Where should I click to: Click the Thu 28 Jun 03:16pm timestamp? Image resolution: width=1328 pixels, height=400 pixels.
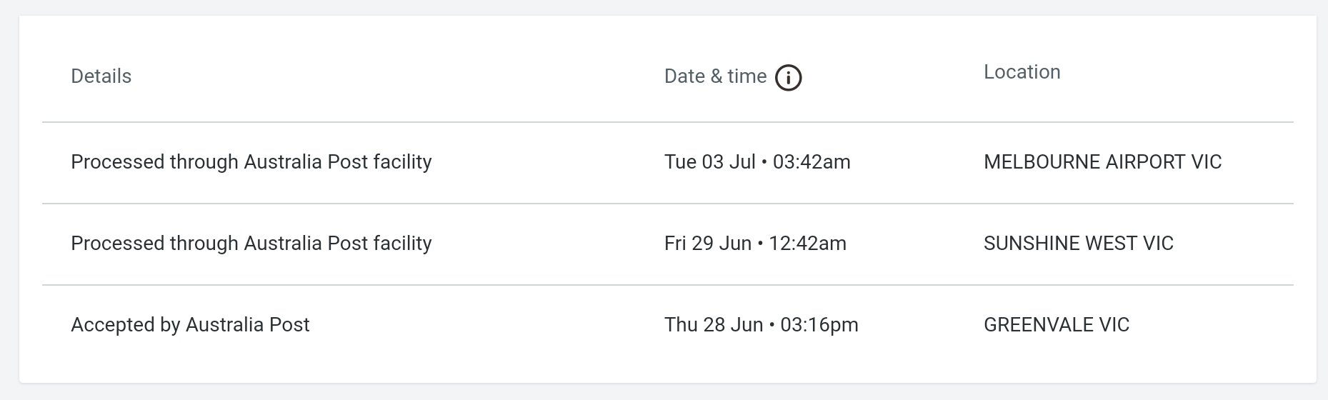[761, 325]
